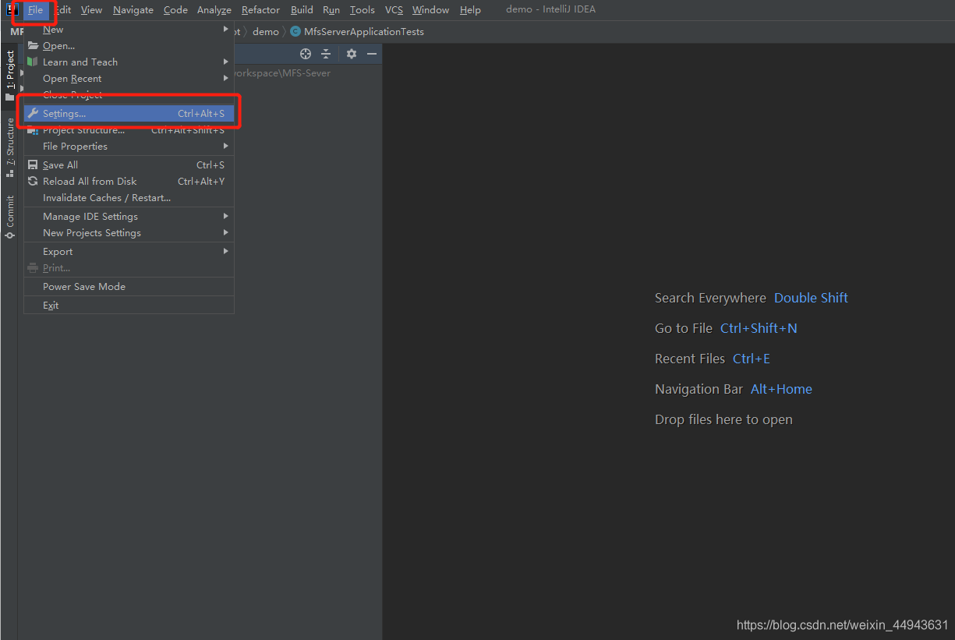Hide the Project panel with minus icon
The image size is (955, 640).
click(372, 54)
